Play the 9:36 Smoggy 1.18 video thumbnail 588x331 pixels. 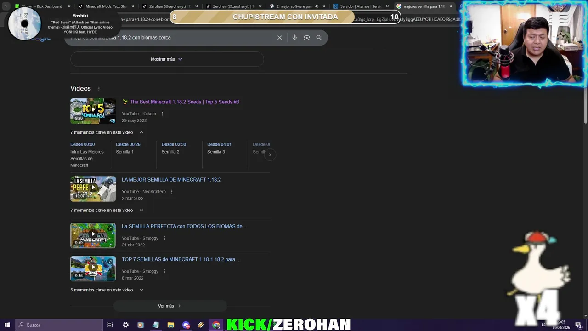[x=93, y=268]
